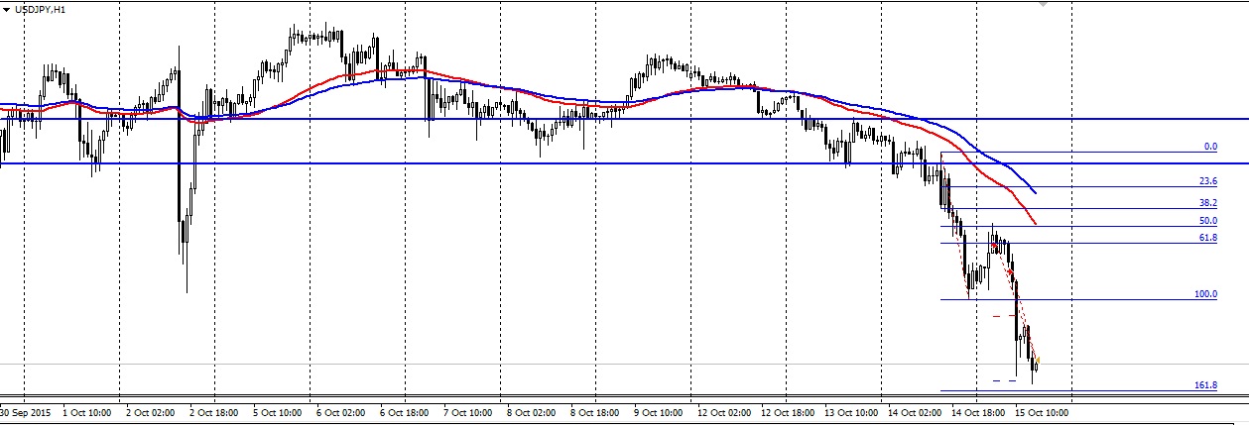
Task: Click the 14 Oct 02:00 time label
Action: 914,411
